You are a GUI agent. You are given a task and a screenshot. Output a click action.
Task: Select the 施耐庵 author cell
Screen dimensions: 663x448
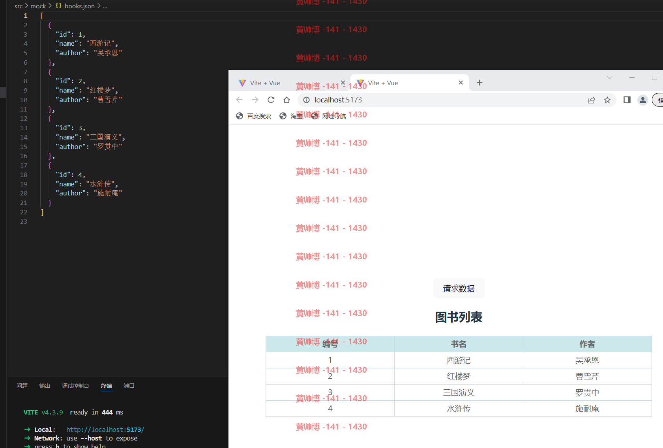coord(587,409)
